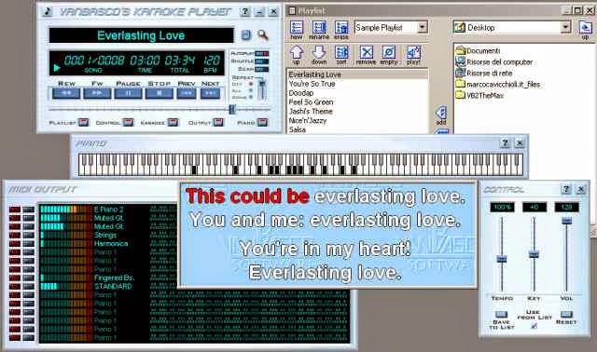Click the music note icon in player title bar
The width and height of the screenshot is (597, 352).
click(x=48, y=11)
